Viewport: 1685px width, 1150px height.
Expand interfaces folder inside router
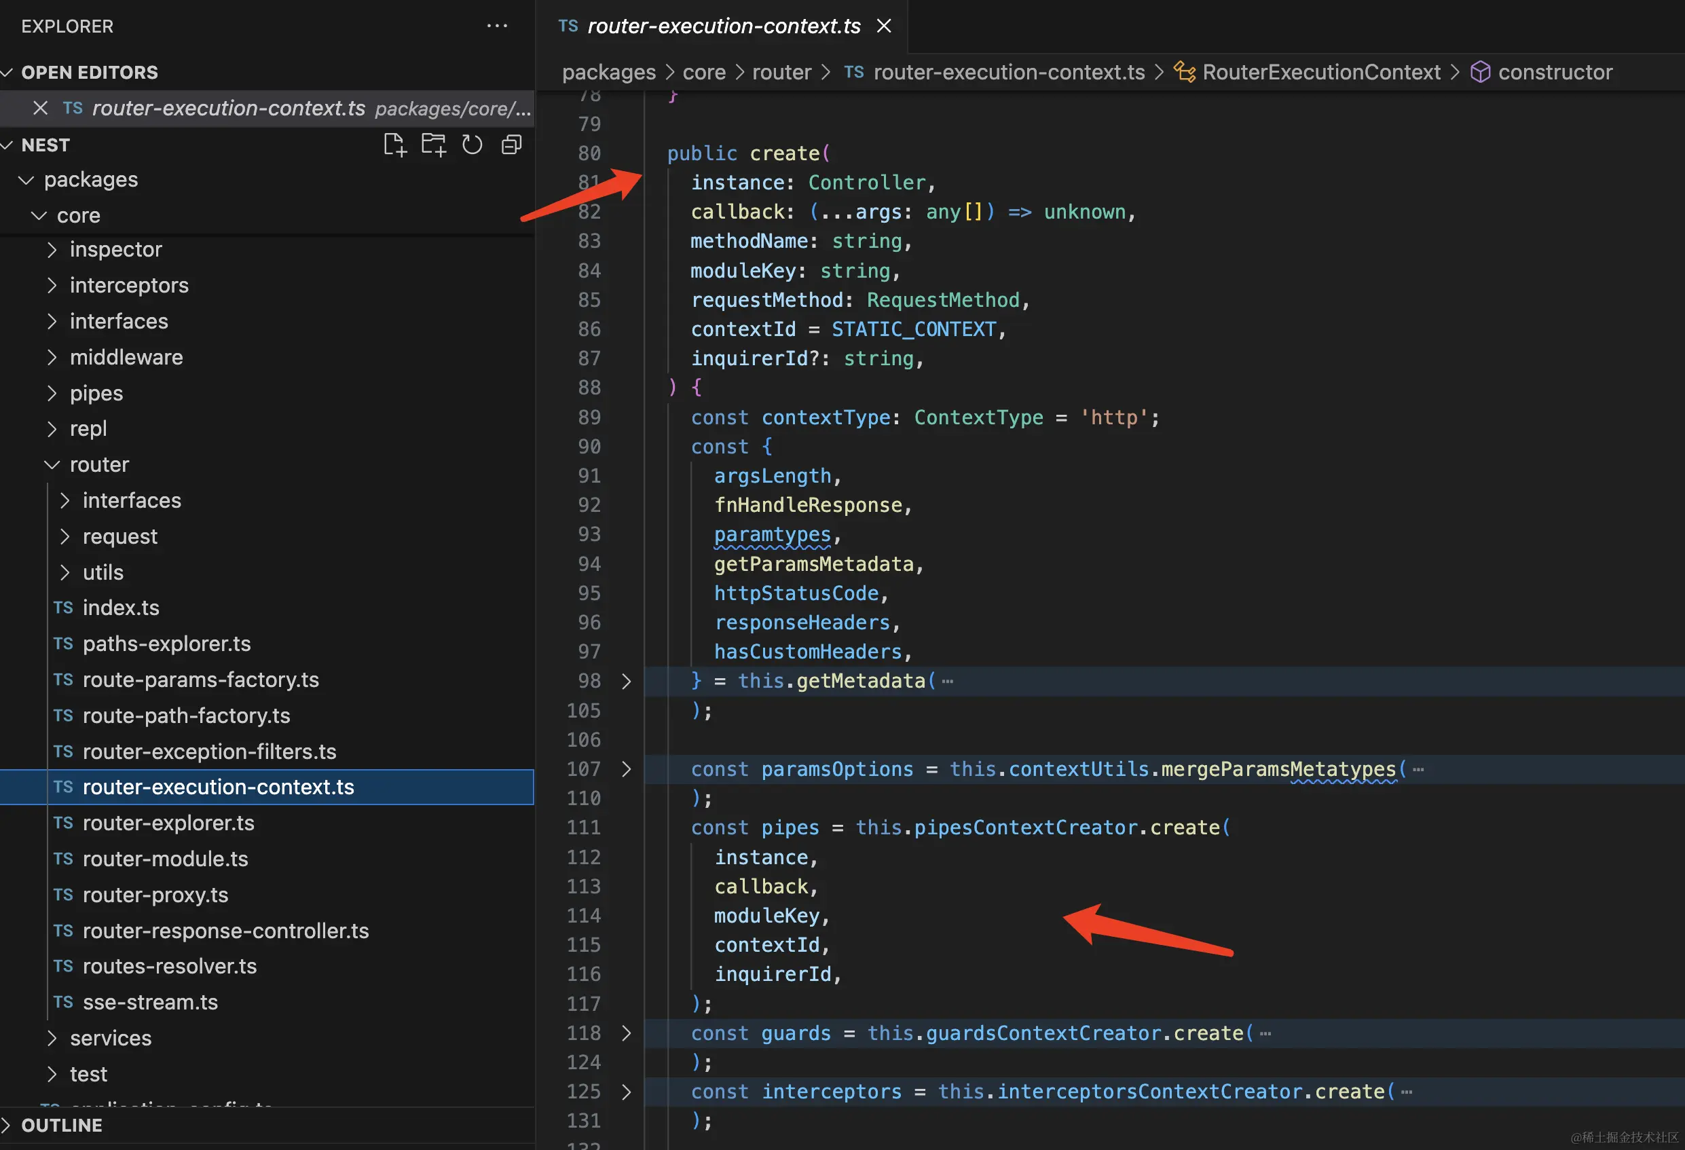(x=64, y=500)
